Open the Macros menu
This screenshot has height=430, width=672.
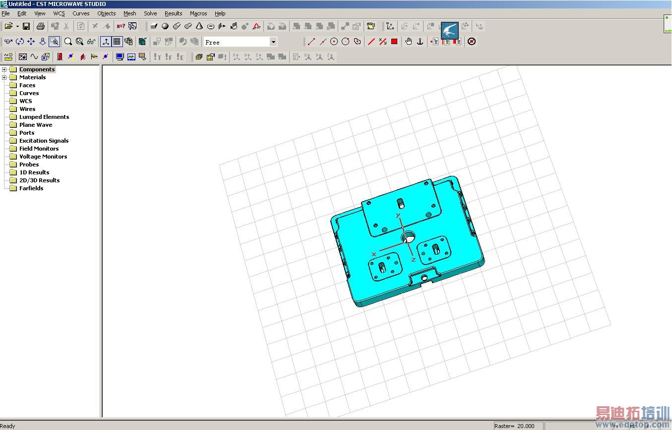(x=198, y=13)
